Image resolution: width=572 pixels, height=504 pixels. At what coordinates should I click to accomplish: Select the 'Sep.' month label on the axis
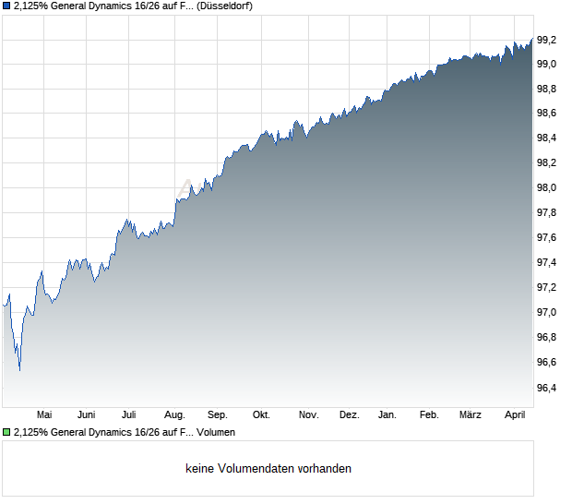[x=218, y=414]
